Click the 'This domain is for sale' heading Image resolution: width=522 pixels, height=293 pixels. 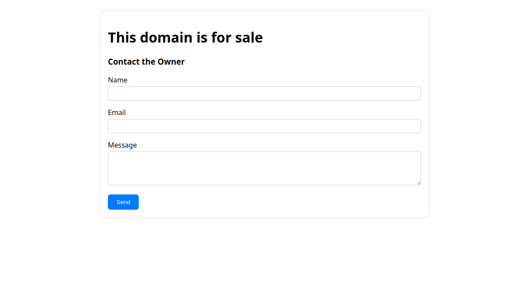pos(185,38)
